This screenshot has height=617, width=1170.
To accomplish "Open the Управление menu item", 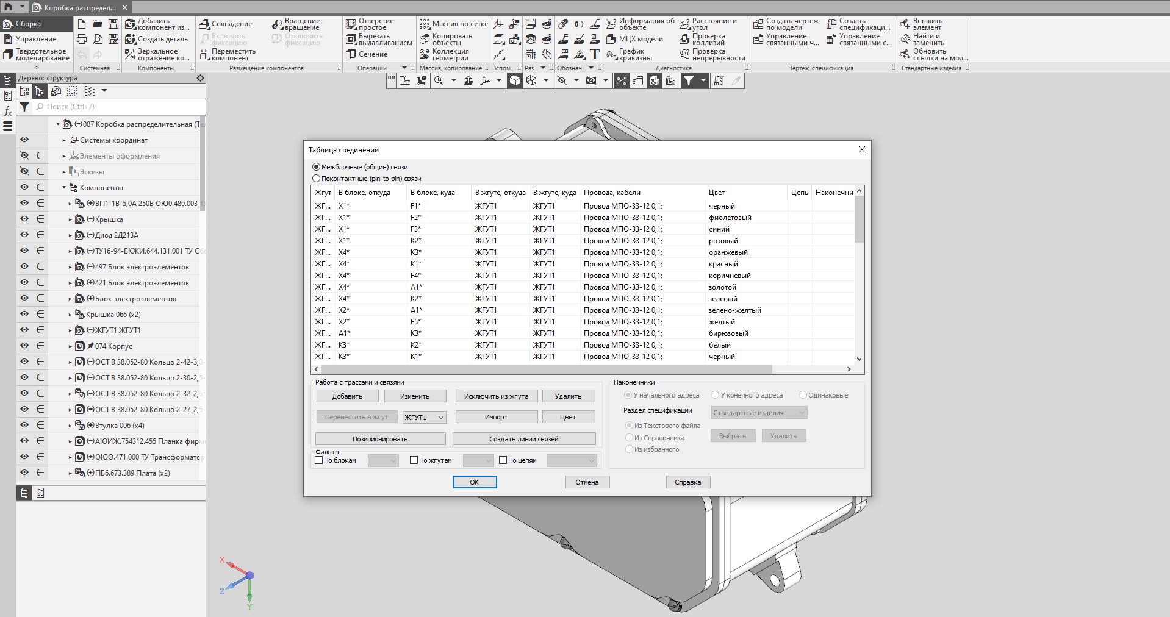I will 36,39.
